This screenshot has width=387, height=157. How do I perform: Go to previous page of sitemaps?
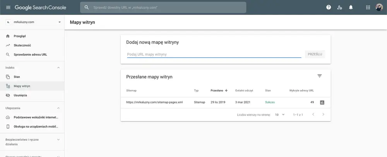313,114
